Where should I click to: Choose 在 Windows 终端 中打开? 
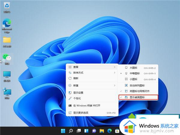pos(92,106)
